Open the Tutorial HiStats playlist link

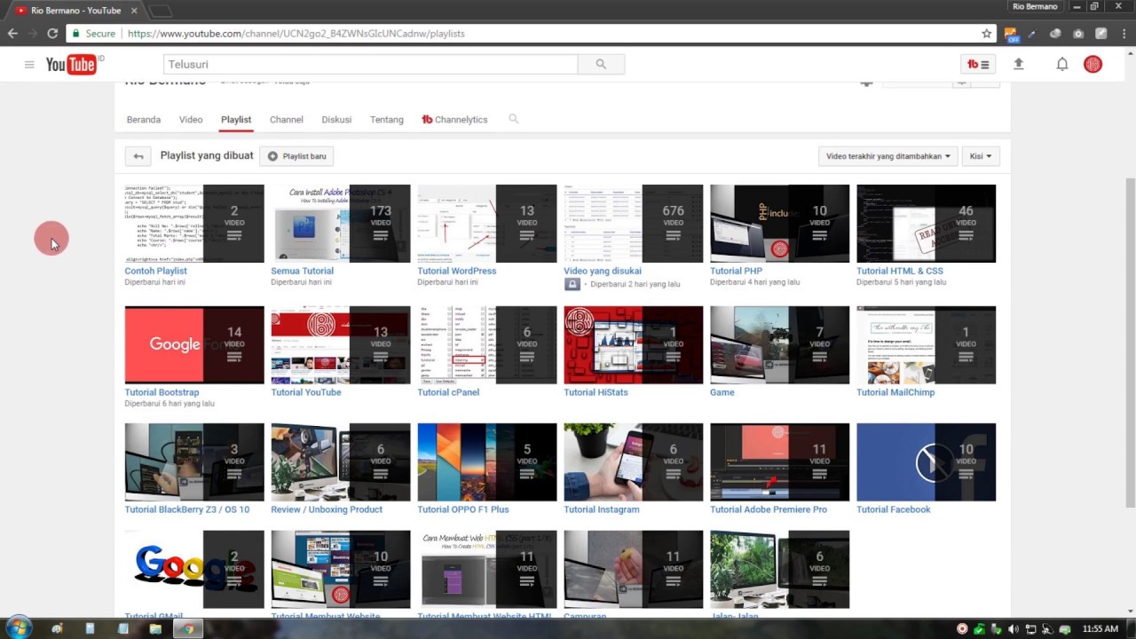[596, 392]
